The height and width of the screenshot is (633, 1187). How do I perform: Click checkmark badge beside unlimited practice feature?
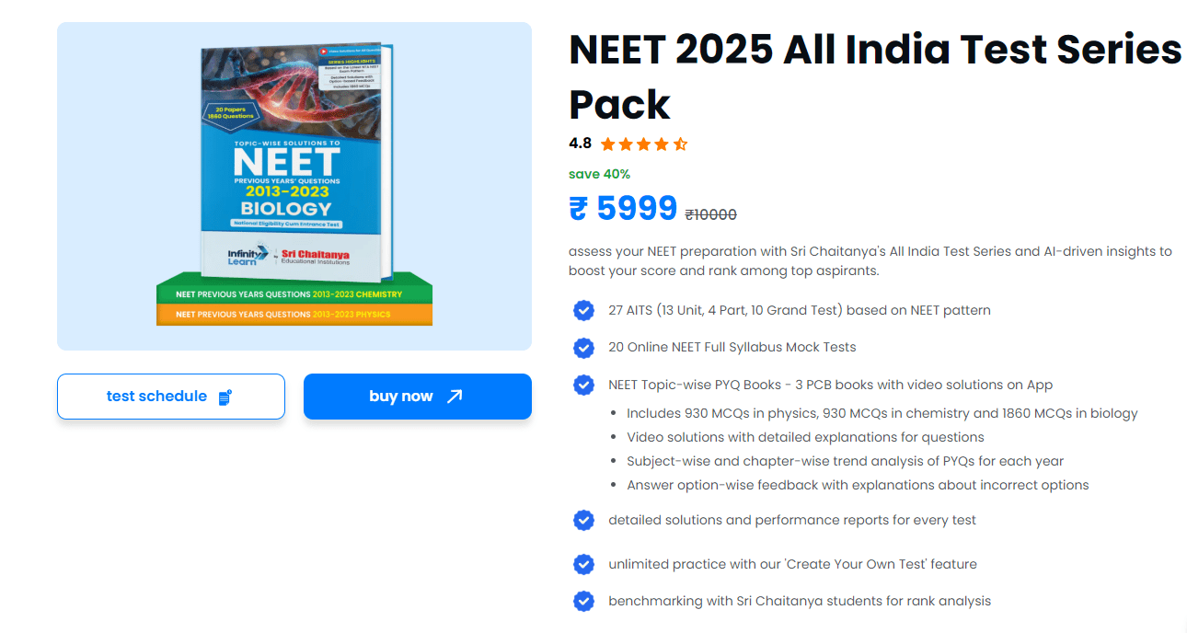point(583,564)
